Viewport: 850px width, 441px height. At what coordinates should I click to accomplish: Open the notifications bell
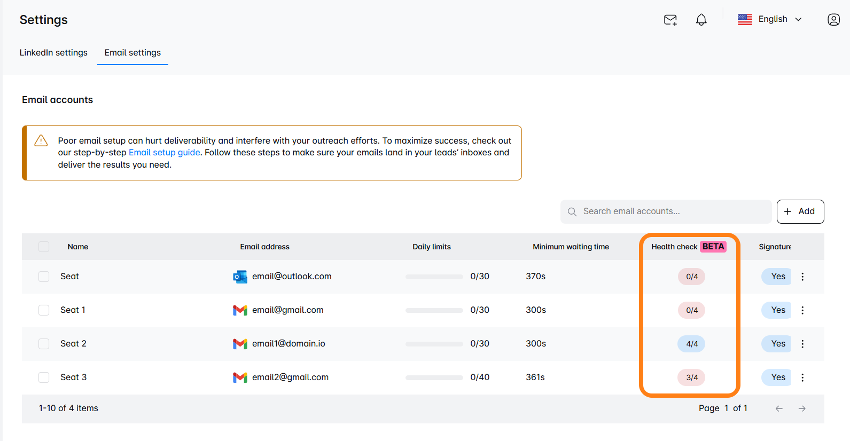701,20
